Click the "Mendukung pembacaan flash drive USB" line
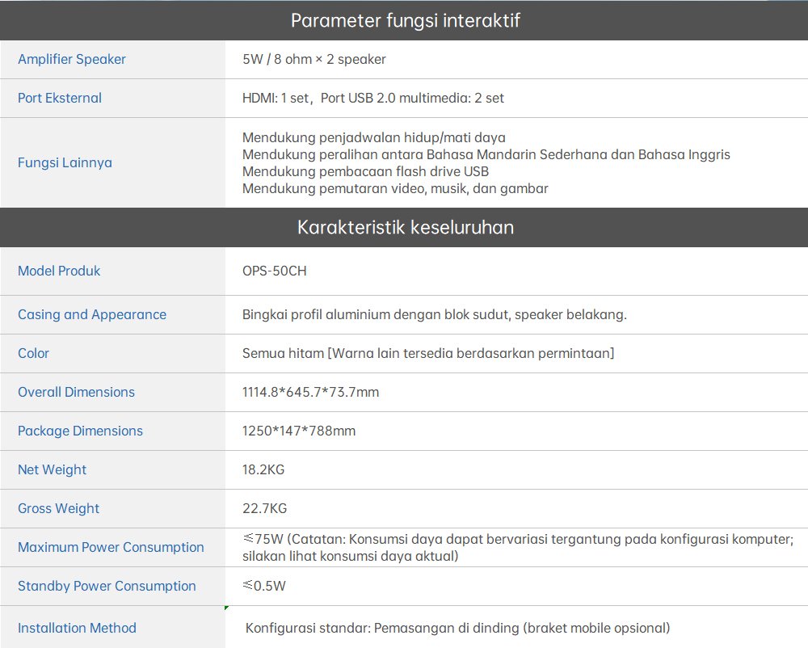 pos(365,171)
